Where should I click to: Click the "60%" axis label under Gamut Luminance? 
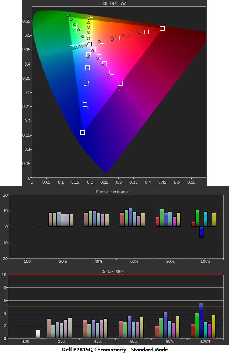pos(134,261)
